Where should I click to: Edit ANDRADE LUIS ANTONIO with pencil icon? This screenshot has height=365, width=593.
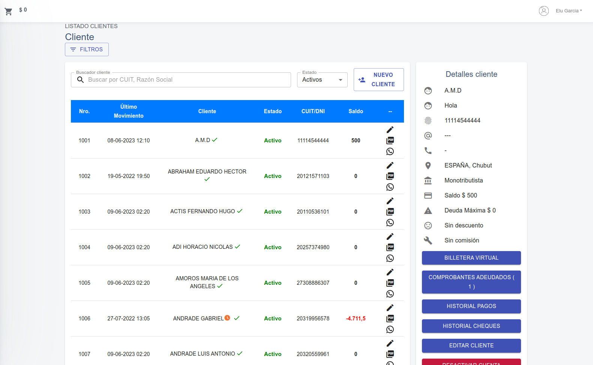390,343
